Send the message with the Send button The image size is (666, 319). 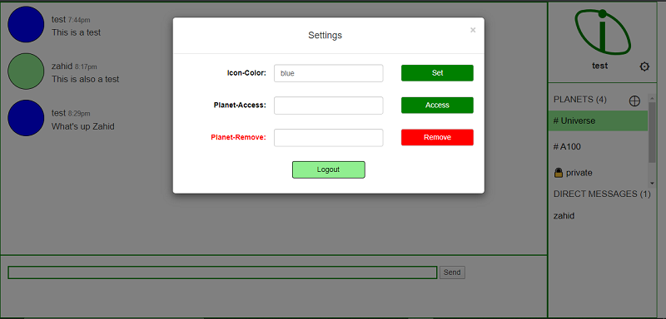tap(452, 272)
